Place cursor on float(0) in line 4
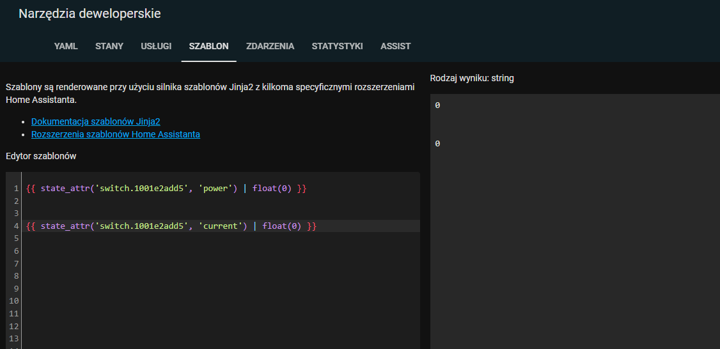Screen dimensions: 720x349 point(281,226)
